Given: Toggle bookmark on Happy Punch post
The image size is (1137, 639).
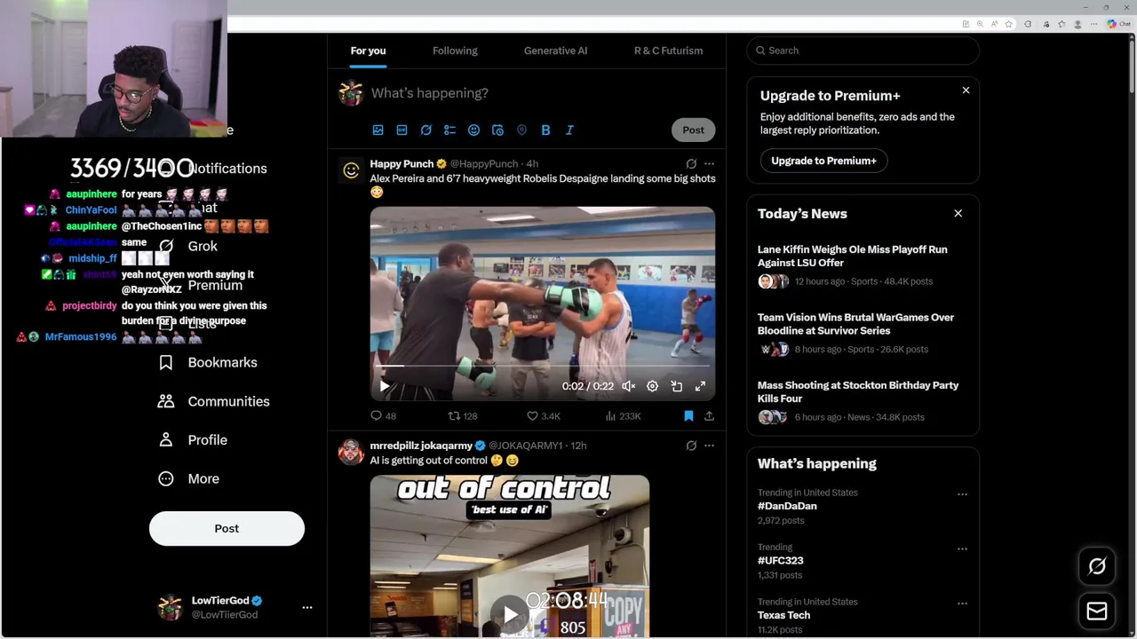Looking at the screenshot, I should 688,415.
